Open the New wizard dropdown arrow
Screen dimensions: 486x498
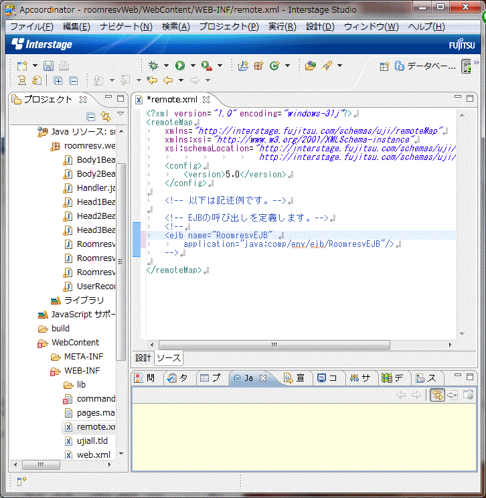click(x=35, y=66)
